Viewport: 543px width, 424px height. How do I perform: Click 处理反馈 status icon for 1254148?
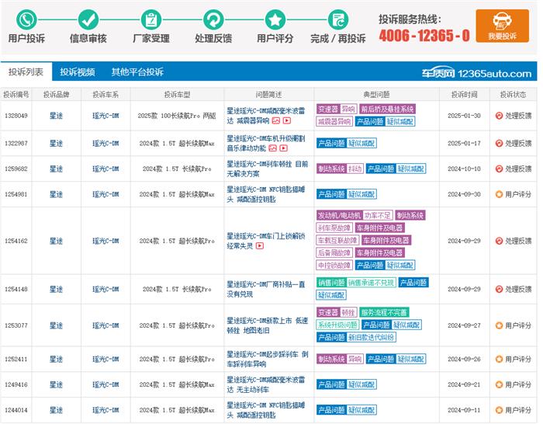(499, 289)
